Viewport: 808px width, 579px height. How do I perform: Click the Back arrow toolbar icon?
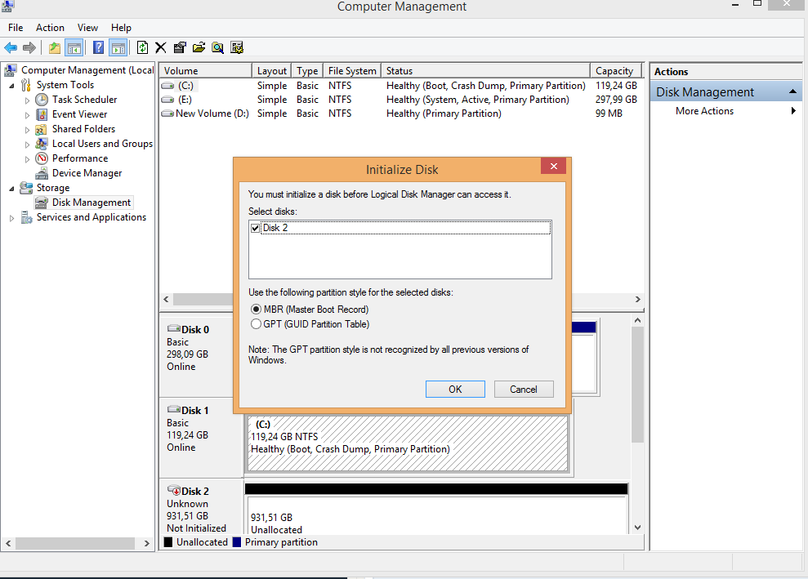tap(11, 48)
